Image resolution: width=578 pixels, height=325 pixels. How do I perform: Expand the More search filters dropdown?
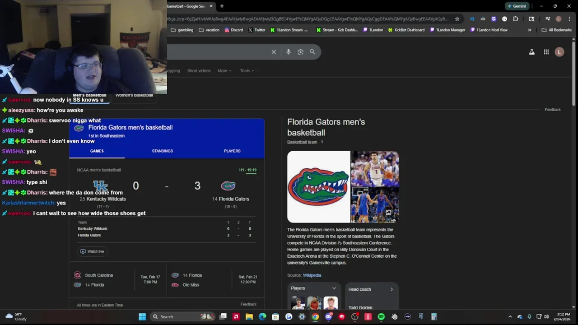click(224, 71)
